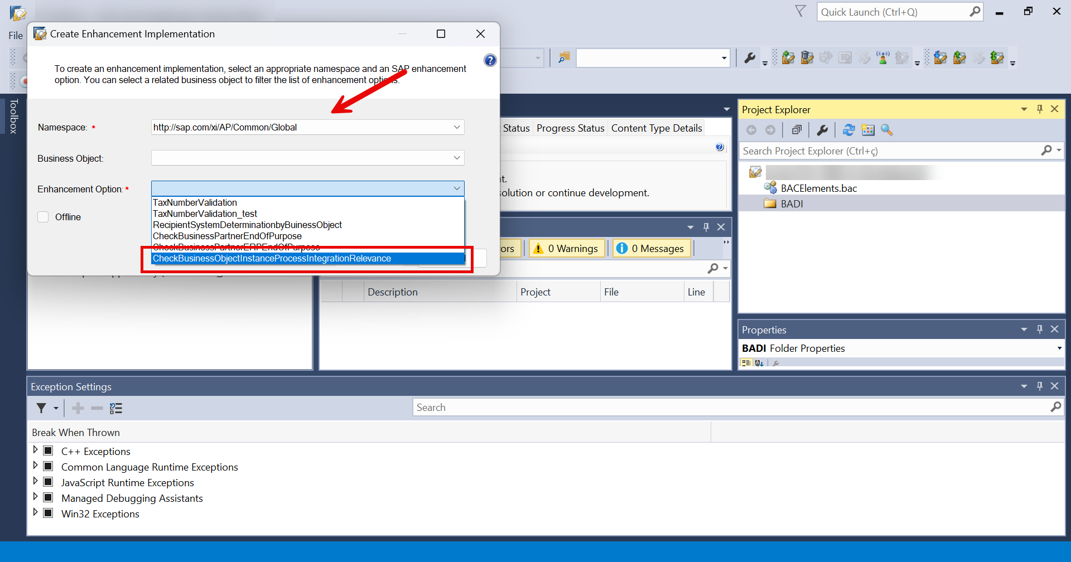
Task: Sort by File column header
Action: [642, 292]
